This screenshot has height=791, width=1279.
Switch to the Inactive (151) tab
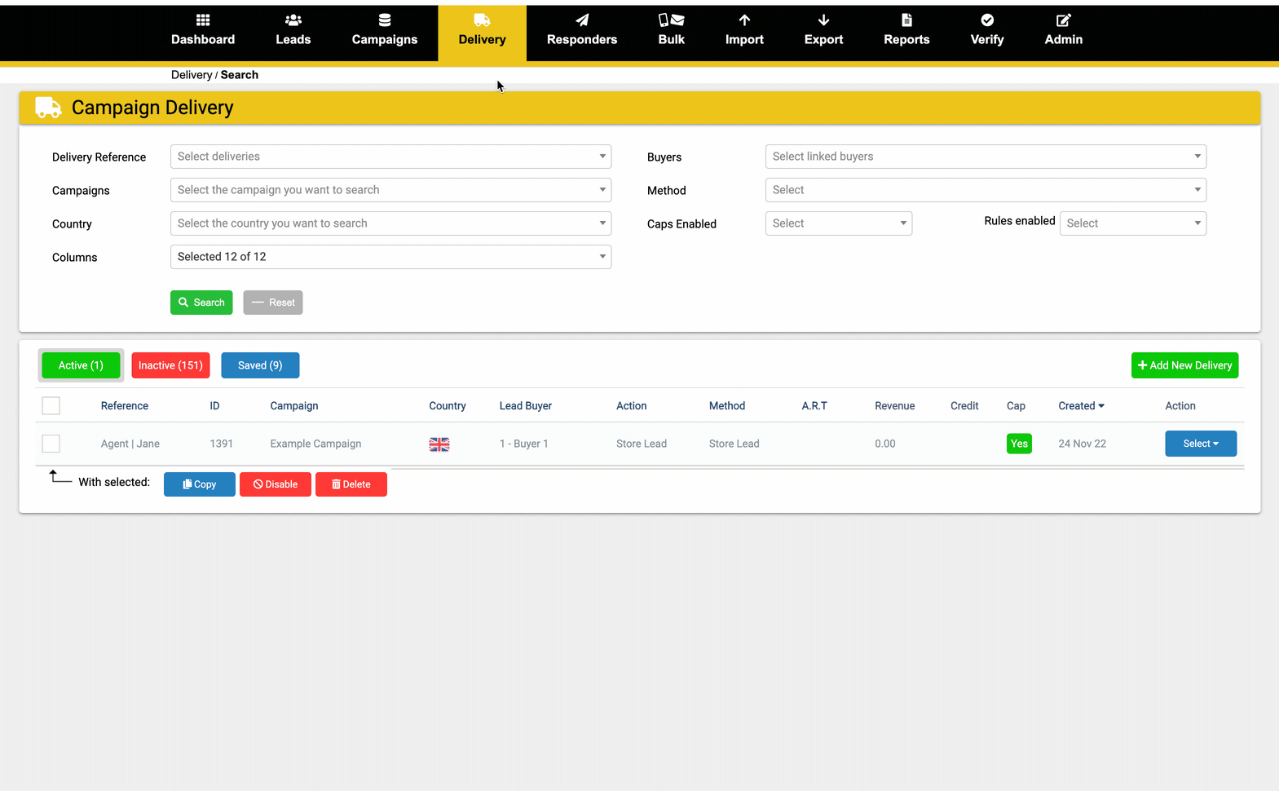(x=170, y=365)
